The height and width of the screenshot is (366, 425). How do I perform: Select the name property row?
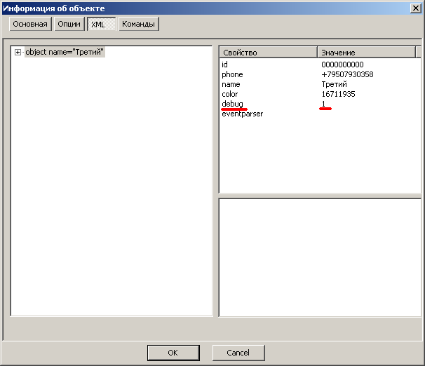pyautogui.click(x=320, y=84)
